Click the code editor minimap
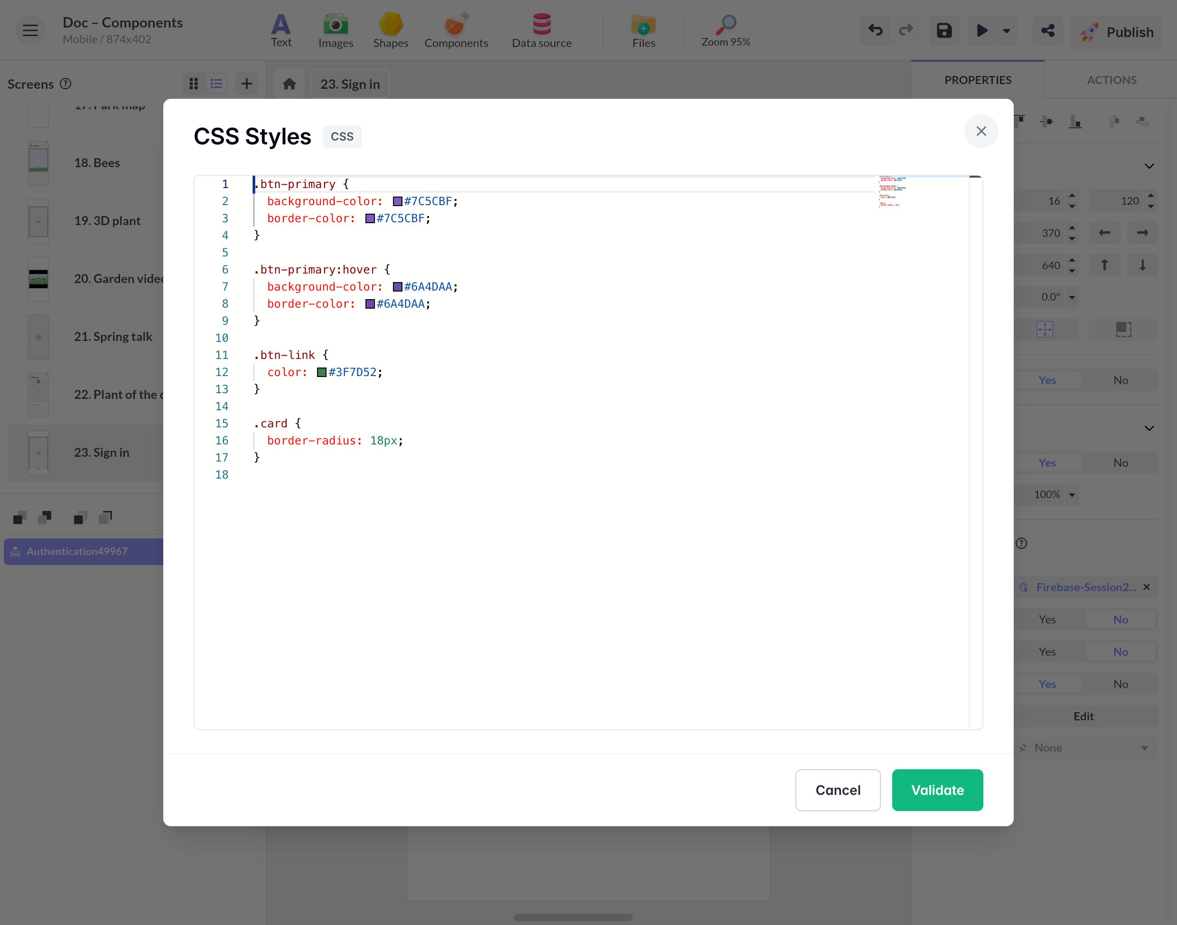This screenshot has height=925, width=1177. [922, 192]
